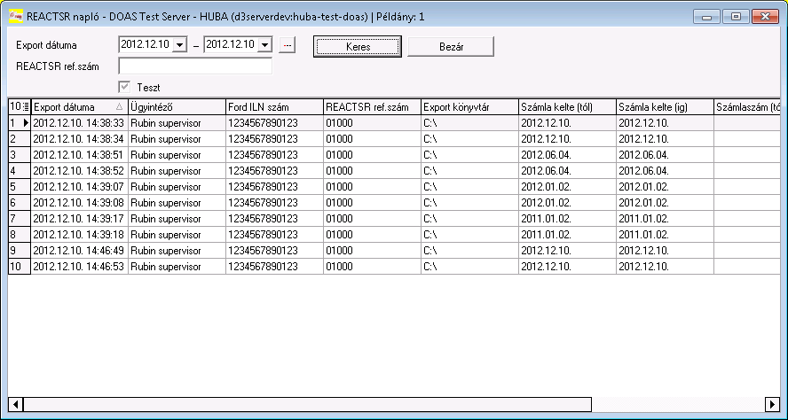Select the row with export time 14:46:53
788x420 pixels.
pos(394,267)
